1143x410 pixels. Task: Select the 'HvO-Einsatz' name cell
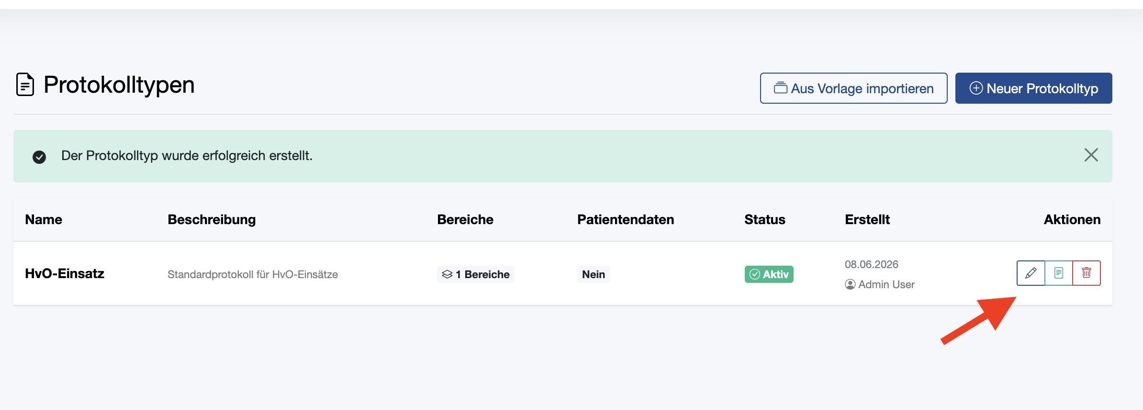pyautogui.click(x=65, y=274)
